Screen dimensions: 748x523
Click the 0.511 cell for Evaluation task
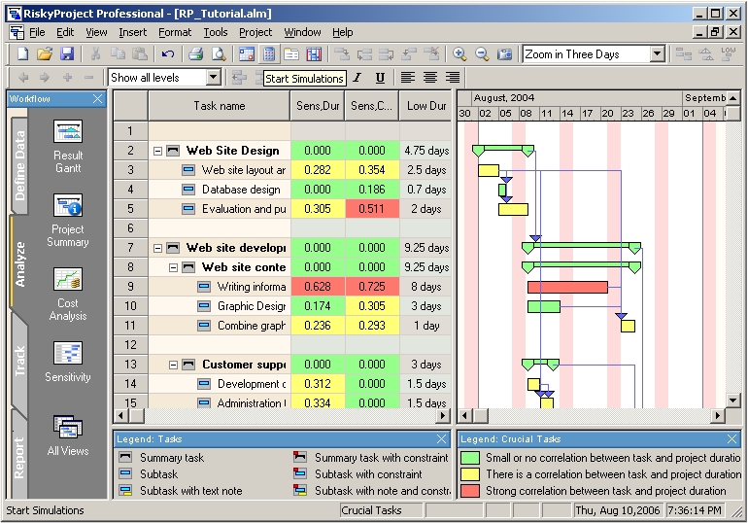[372, 209]
